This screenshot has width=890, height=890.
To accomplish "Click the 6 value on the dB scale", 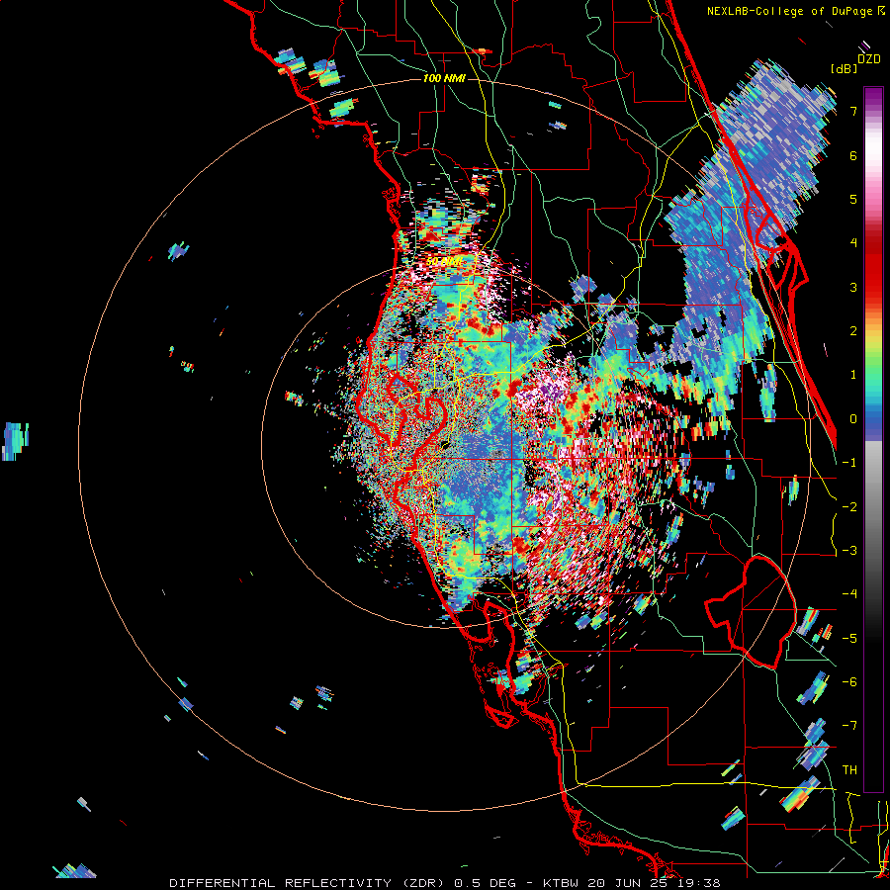I will coord(853,155).
